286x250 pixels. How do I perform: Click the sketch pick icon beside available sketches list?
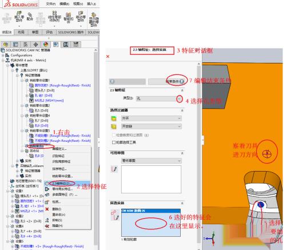point(114,169)
